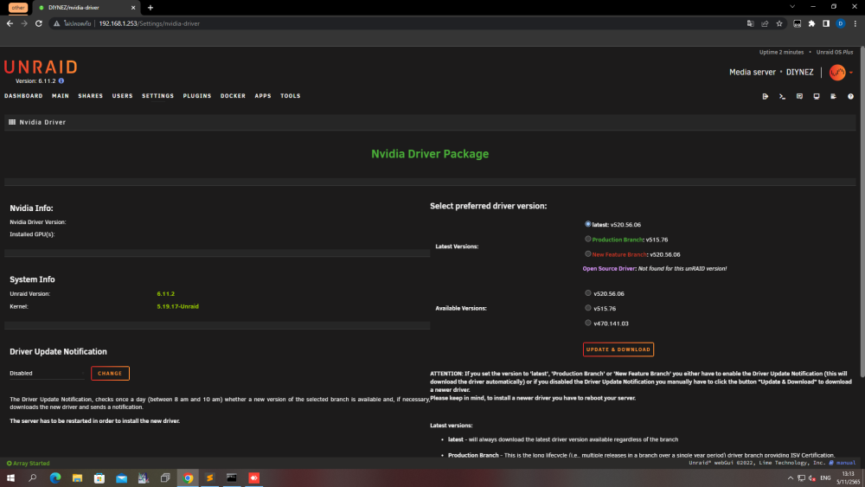Select the Production Branch v515.76 option
This screenshot has height=487, width=865.
(x=588, y=240)
